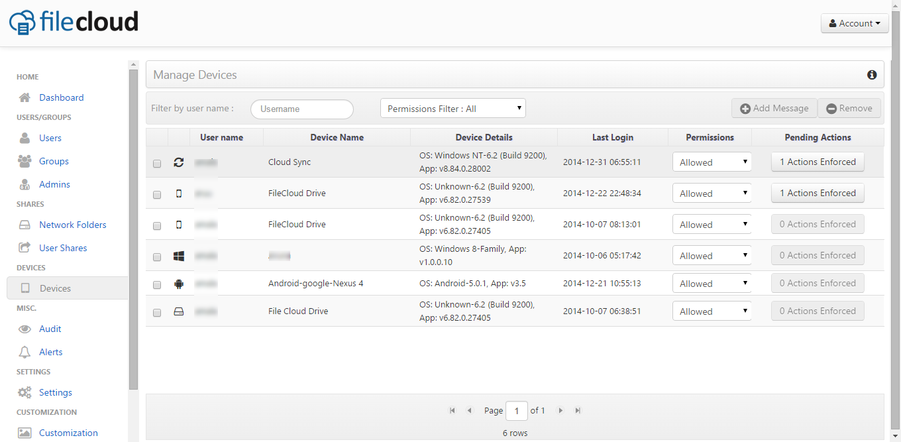
Task: Click the User Shares arrow icon
Action: 25,248
